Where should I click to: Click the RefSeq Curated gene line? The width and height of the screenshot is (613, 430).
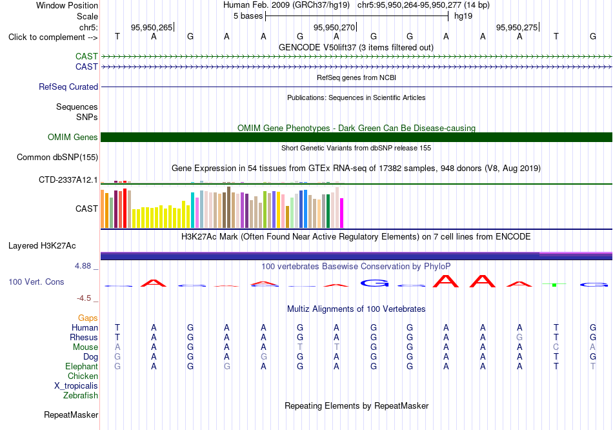(356, 87)
